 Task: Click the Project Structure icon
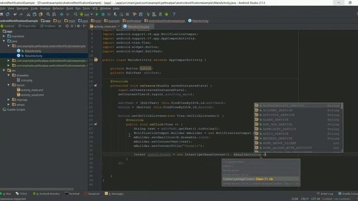[x=141, y=15]
